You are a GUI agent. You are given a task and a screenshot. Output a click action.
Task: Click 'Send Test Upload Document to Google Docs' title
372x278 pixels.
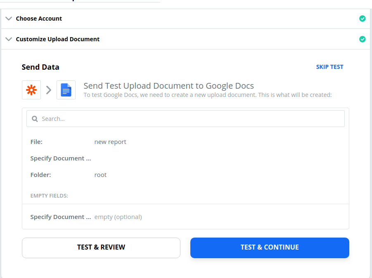(x=169, y=85)
